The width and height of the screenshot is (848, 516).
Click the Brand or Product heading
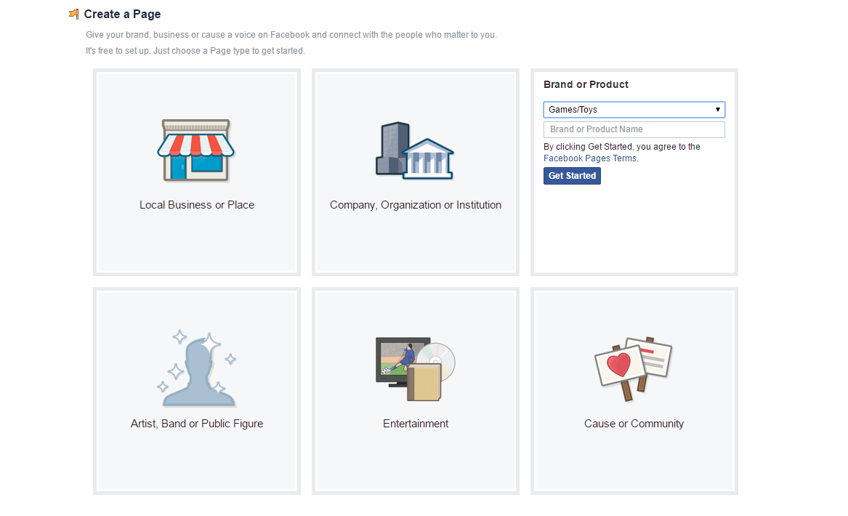pos(586,84)
